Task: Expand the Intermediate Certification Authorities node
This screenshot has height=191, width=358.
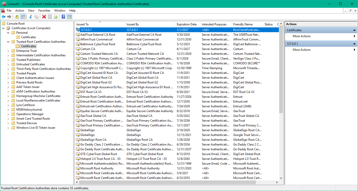Action: point(8,55)
